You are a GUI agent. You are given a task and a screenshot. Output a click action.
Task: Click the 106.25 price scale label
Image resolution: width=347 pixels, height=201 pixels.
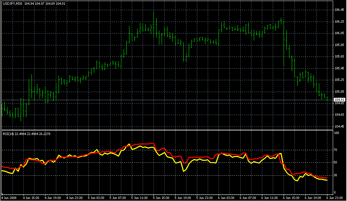[x=340, y=22]
